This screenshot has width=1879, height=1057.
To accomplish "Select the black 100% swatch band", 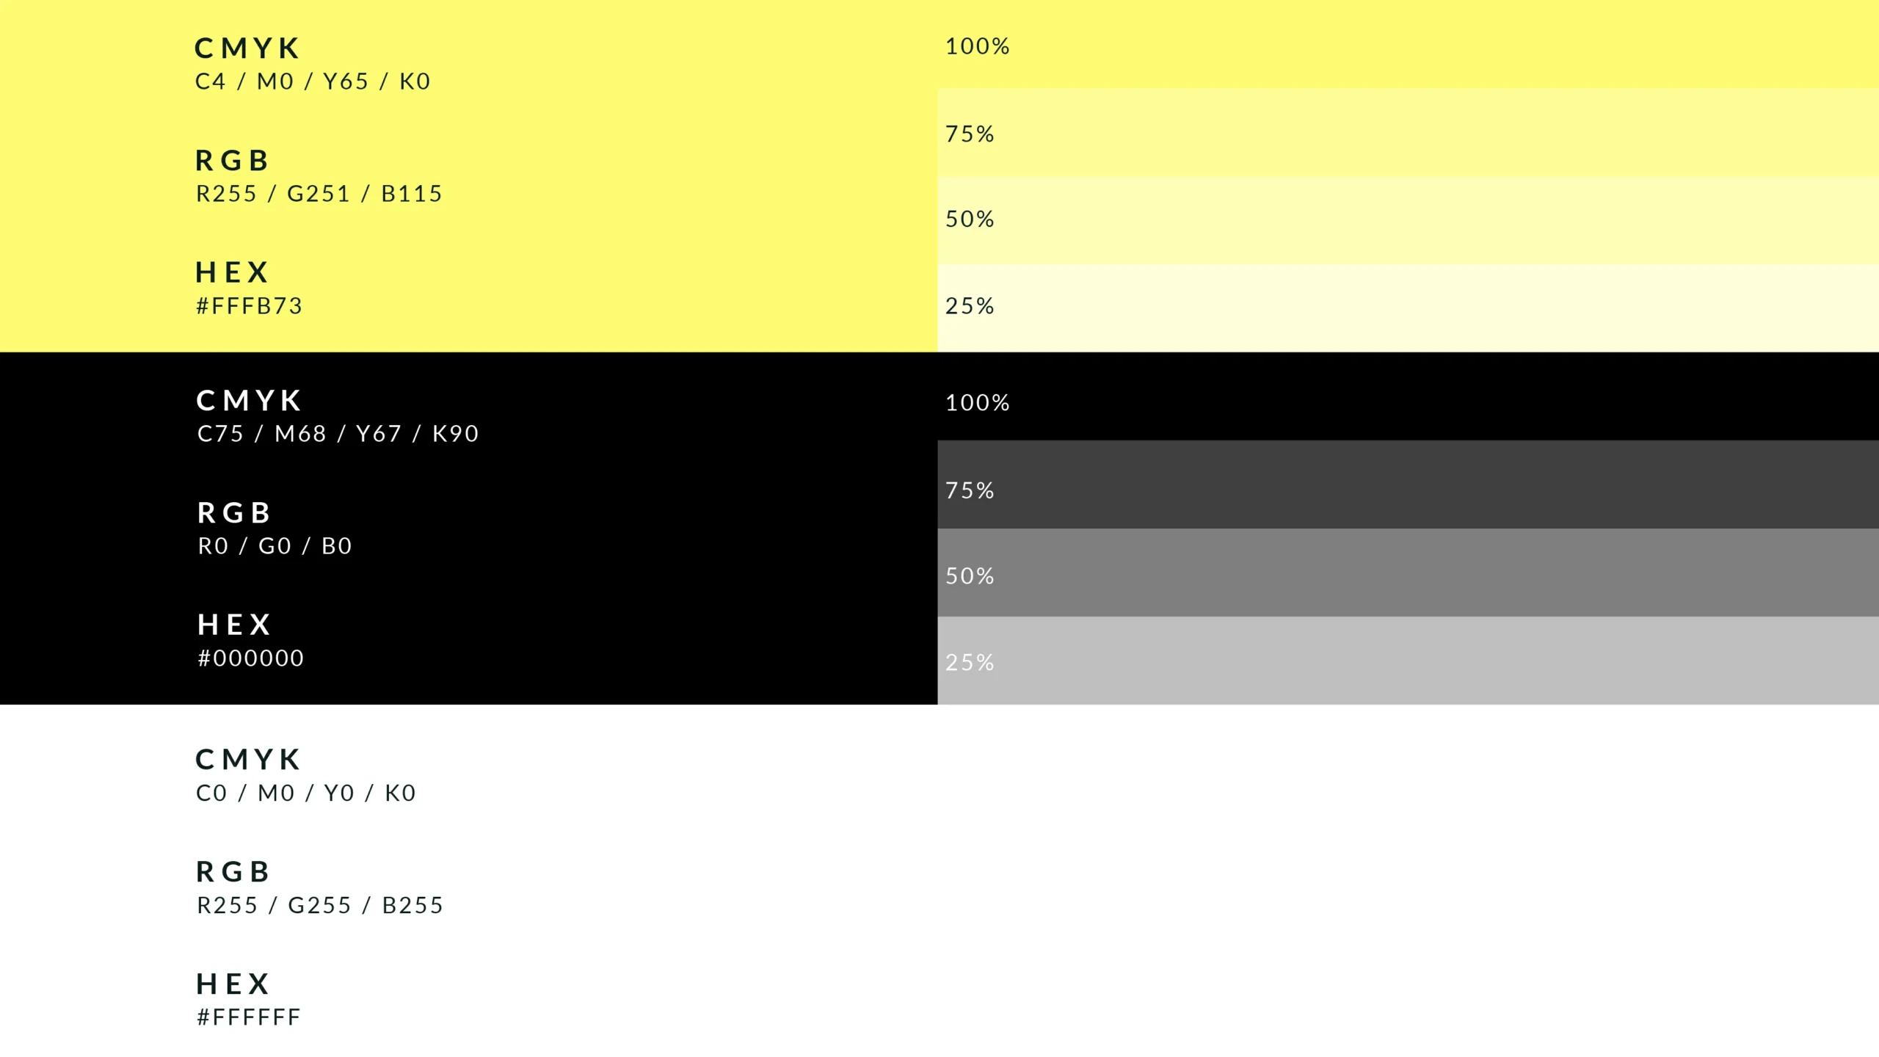I will [1408, 396].
